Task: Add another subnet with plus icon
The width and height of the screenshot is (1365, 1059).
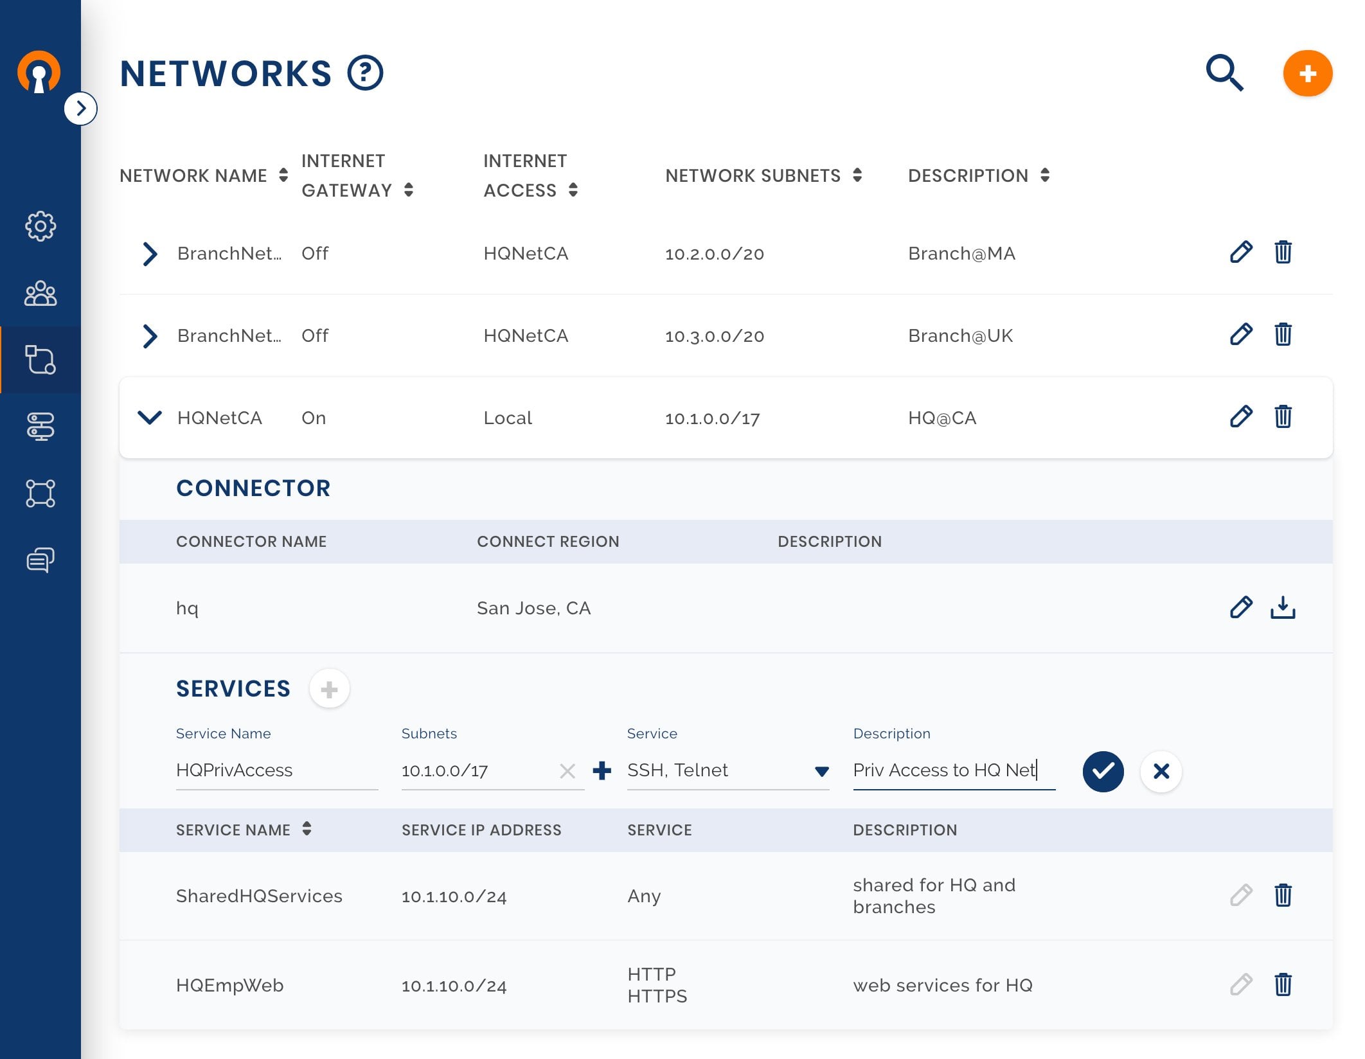Action: [x=602, y=770]
